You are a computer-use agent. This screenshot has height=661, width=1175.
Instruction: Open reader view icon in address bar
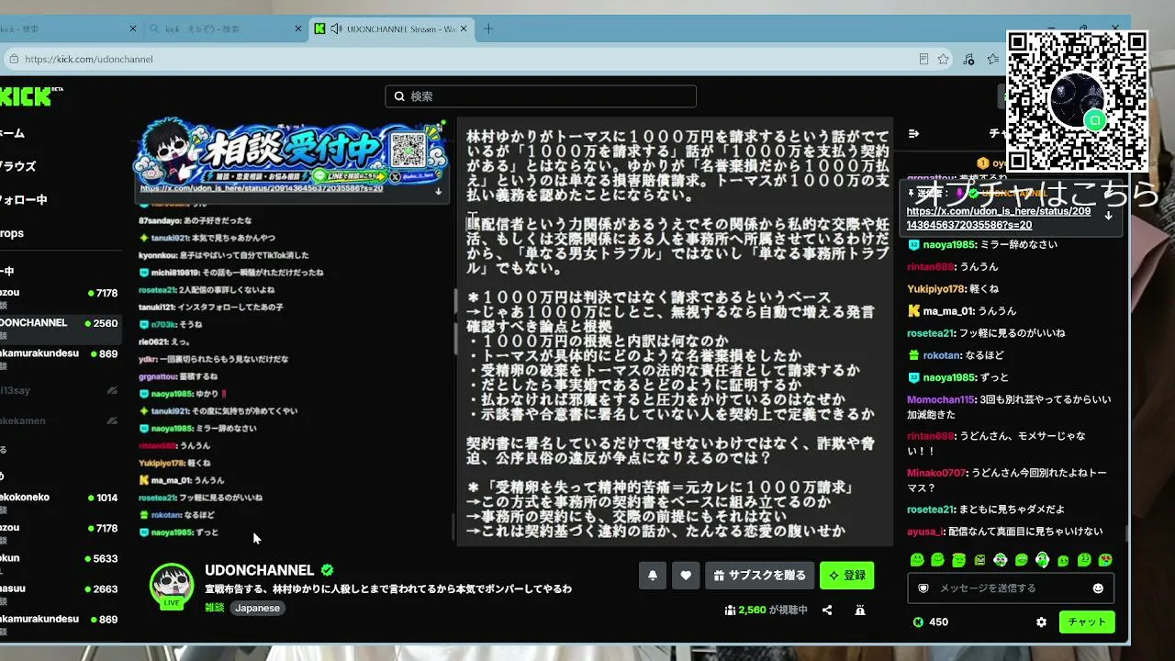pyautogui.click(x=923, y=59)
